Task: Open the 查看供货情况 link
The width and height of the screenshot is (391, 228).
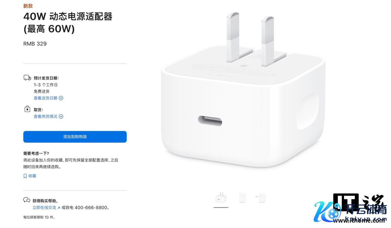Action: 46,117
